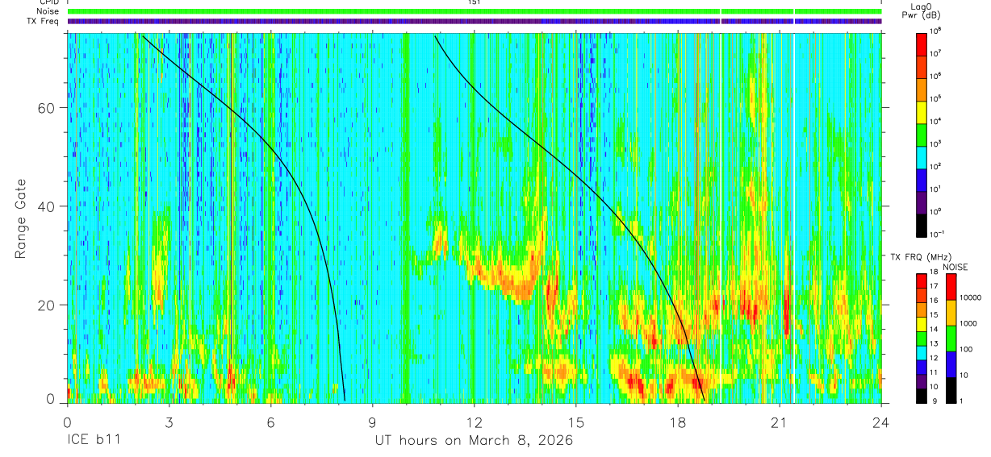Click the green Noise status bar above the plot
This screenshot has height=457, width=991.
(475, 11)
